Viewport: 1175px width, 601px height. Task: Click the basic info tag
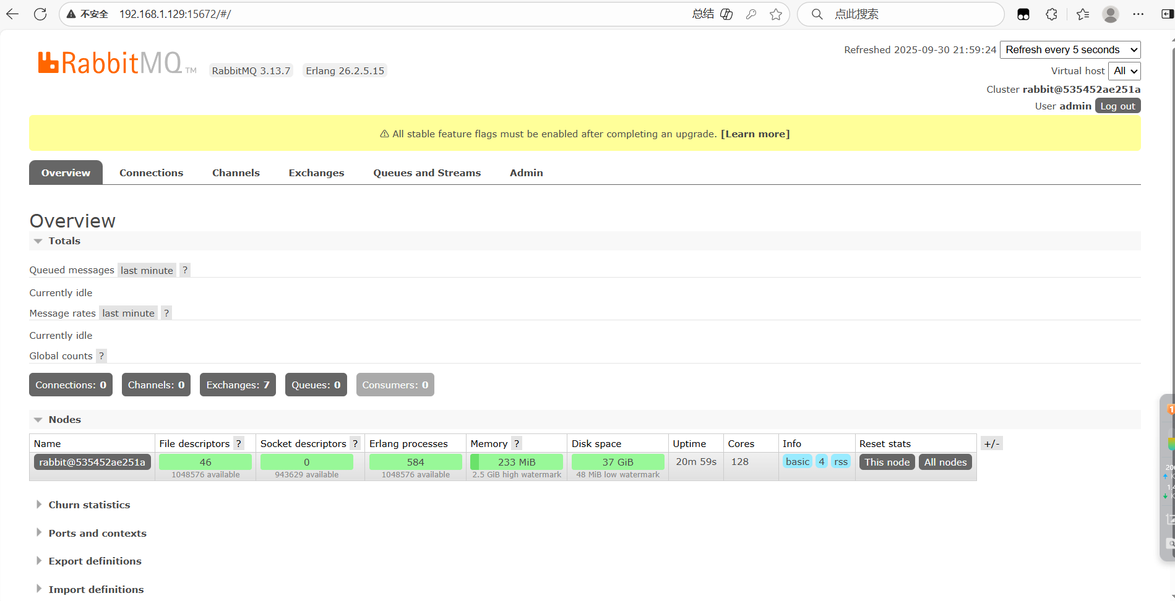[797, 461]
